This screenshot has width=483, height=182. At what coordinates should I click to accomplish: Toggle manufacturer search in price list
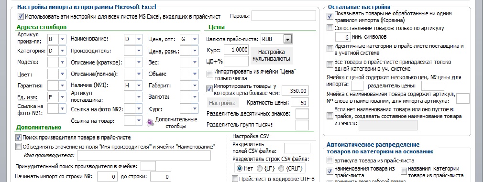(x=18, y=138)
